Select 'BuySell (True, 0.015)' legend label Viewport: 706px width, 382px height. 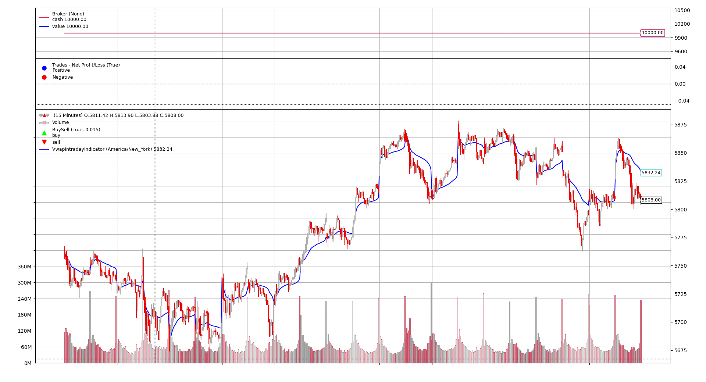pyautogui.click(x=76, y=130)
